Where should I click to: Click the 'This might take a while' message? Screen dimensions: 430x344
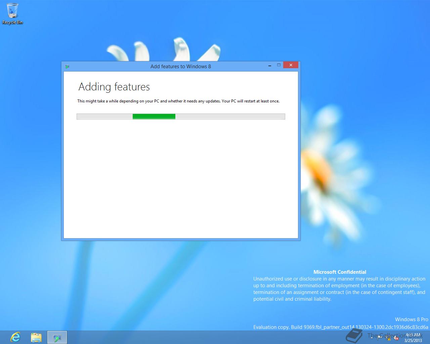178,101
